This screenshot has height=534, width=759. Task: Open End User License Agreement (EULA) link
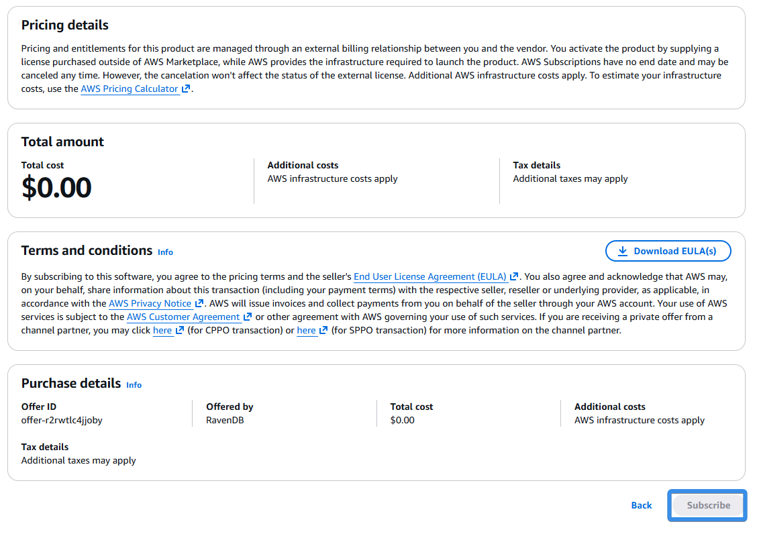430,276
